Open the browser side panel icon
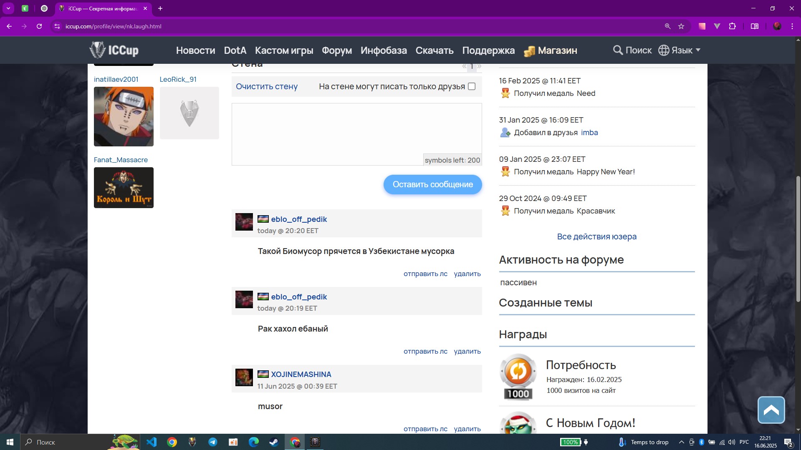Screen dimensions: 801x450 point(755,26)
